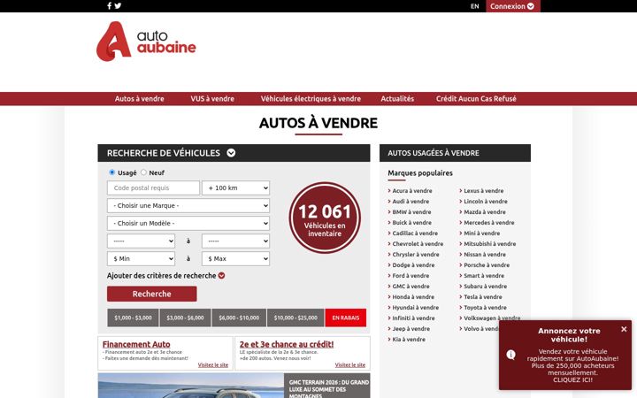Open the Choisir un Modèle dropdown
The width and height of the screenshot is (637, 398).
click(188, 224)
